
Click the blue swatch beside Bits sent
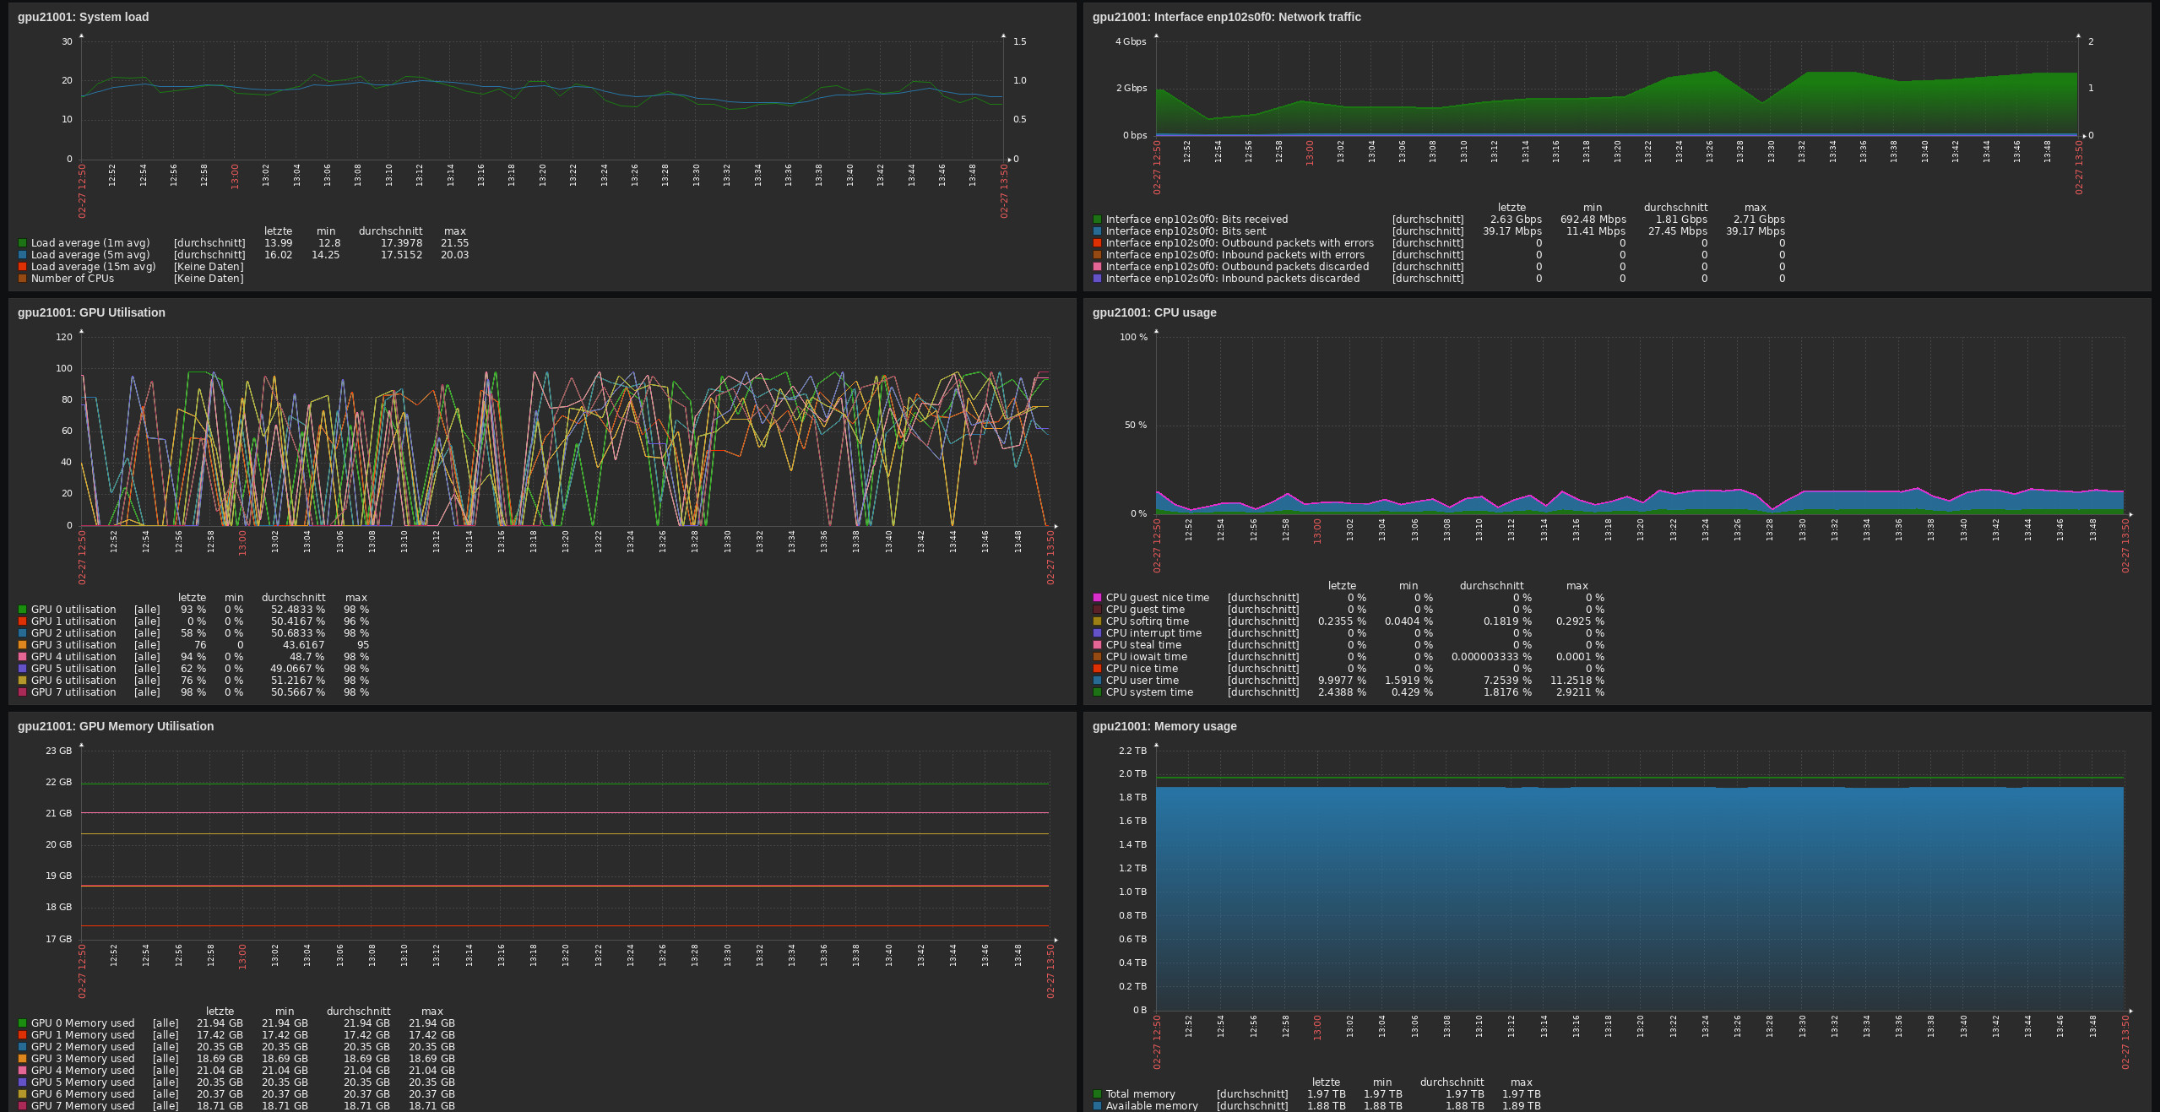coord(1098,231)
